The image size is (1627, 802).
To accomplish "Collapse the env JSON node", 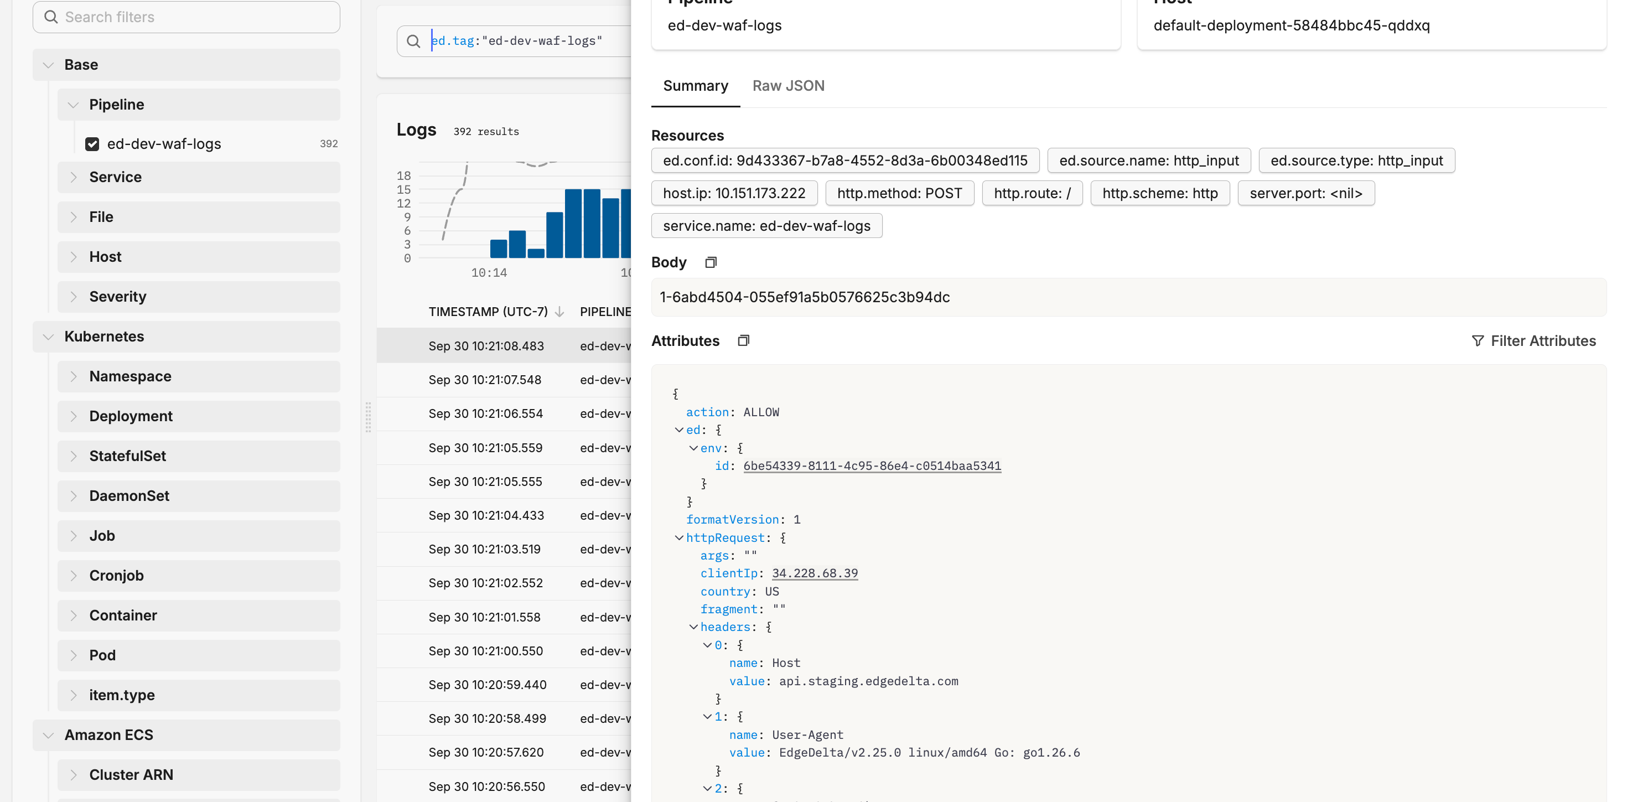I will point(693,448).
